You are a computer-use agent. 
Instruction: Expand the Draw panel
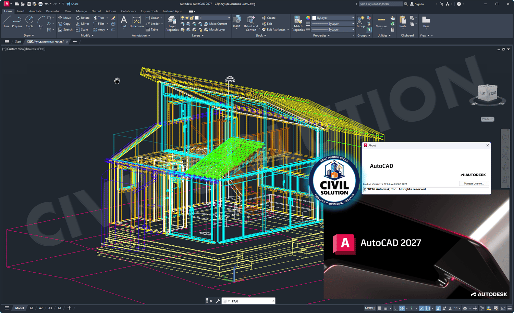coord(29,35)
